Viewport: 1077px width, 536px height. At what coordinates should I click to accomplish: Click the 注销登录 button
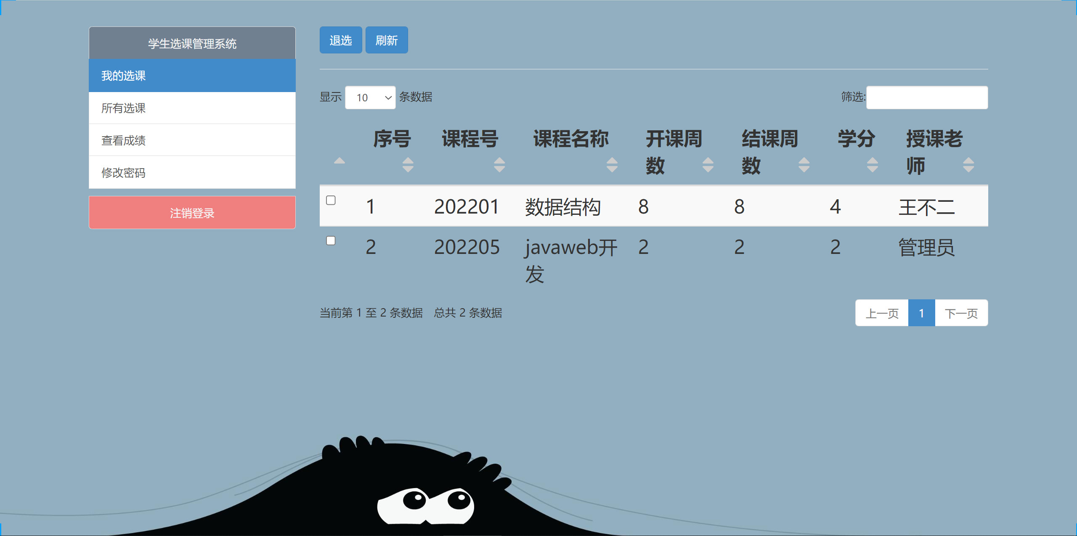point(191,212)
